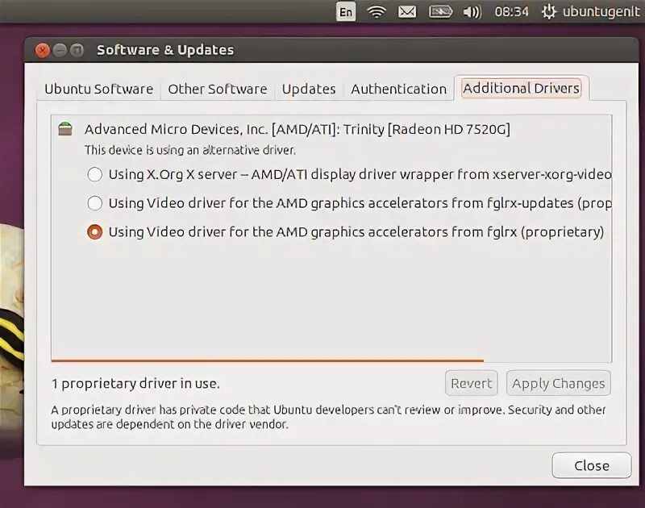This screenshot has width=645, height=508.
Task: Select the Additional Drivers tab
Action: point(521,88)
